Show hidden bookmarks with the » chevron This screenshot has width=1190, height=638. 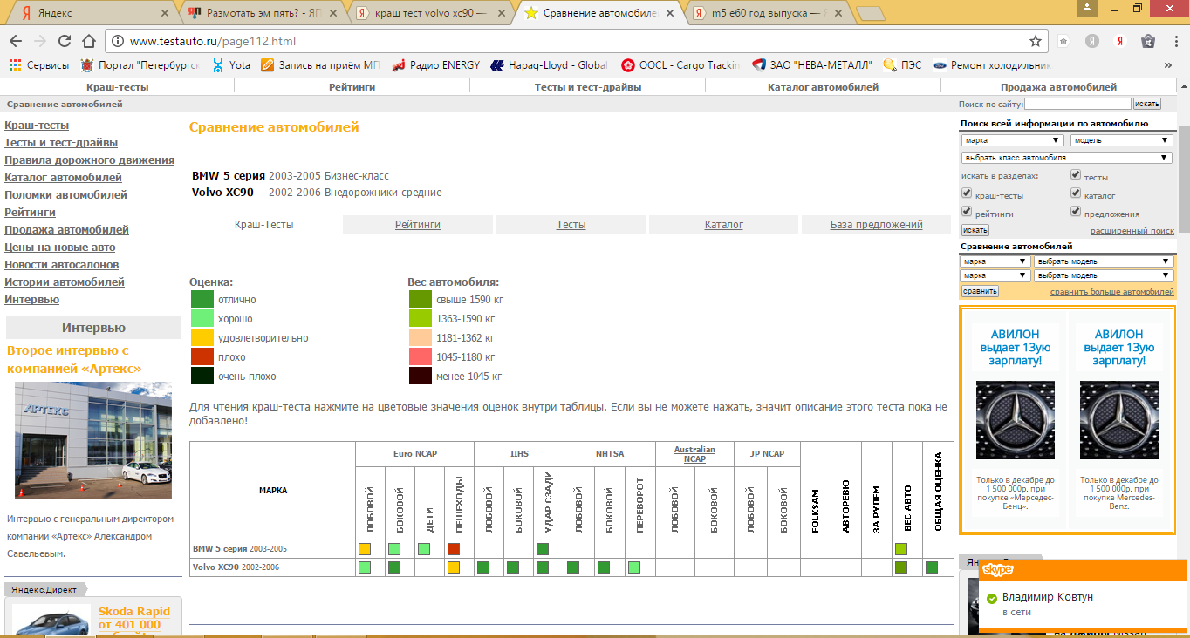(1168, 64)
